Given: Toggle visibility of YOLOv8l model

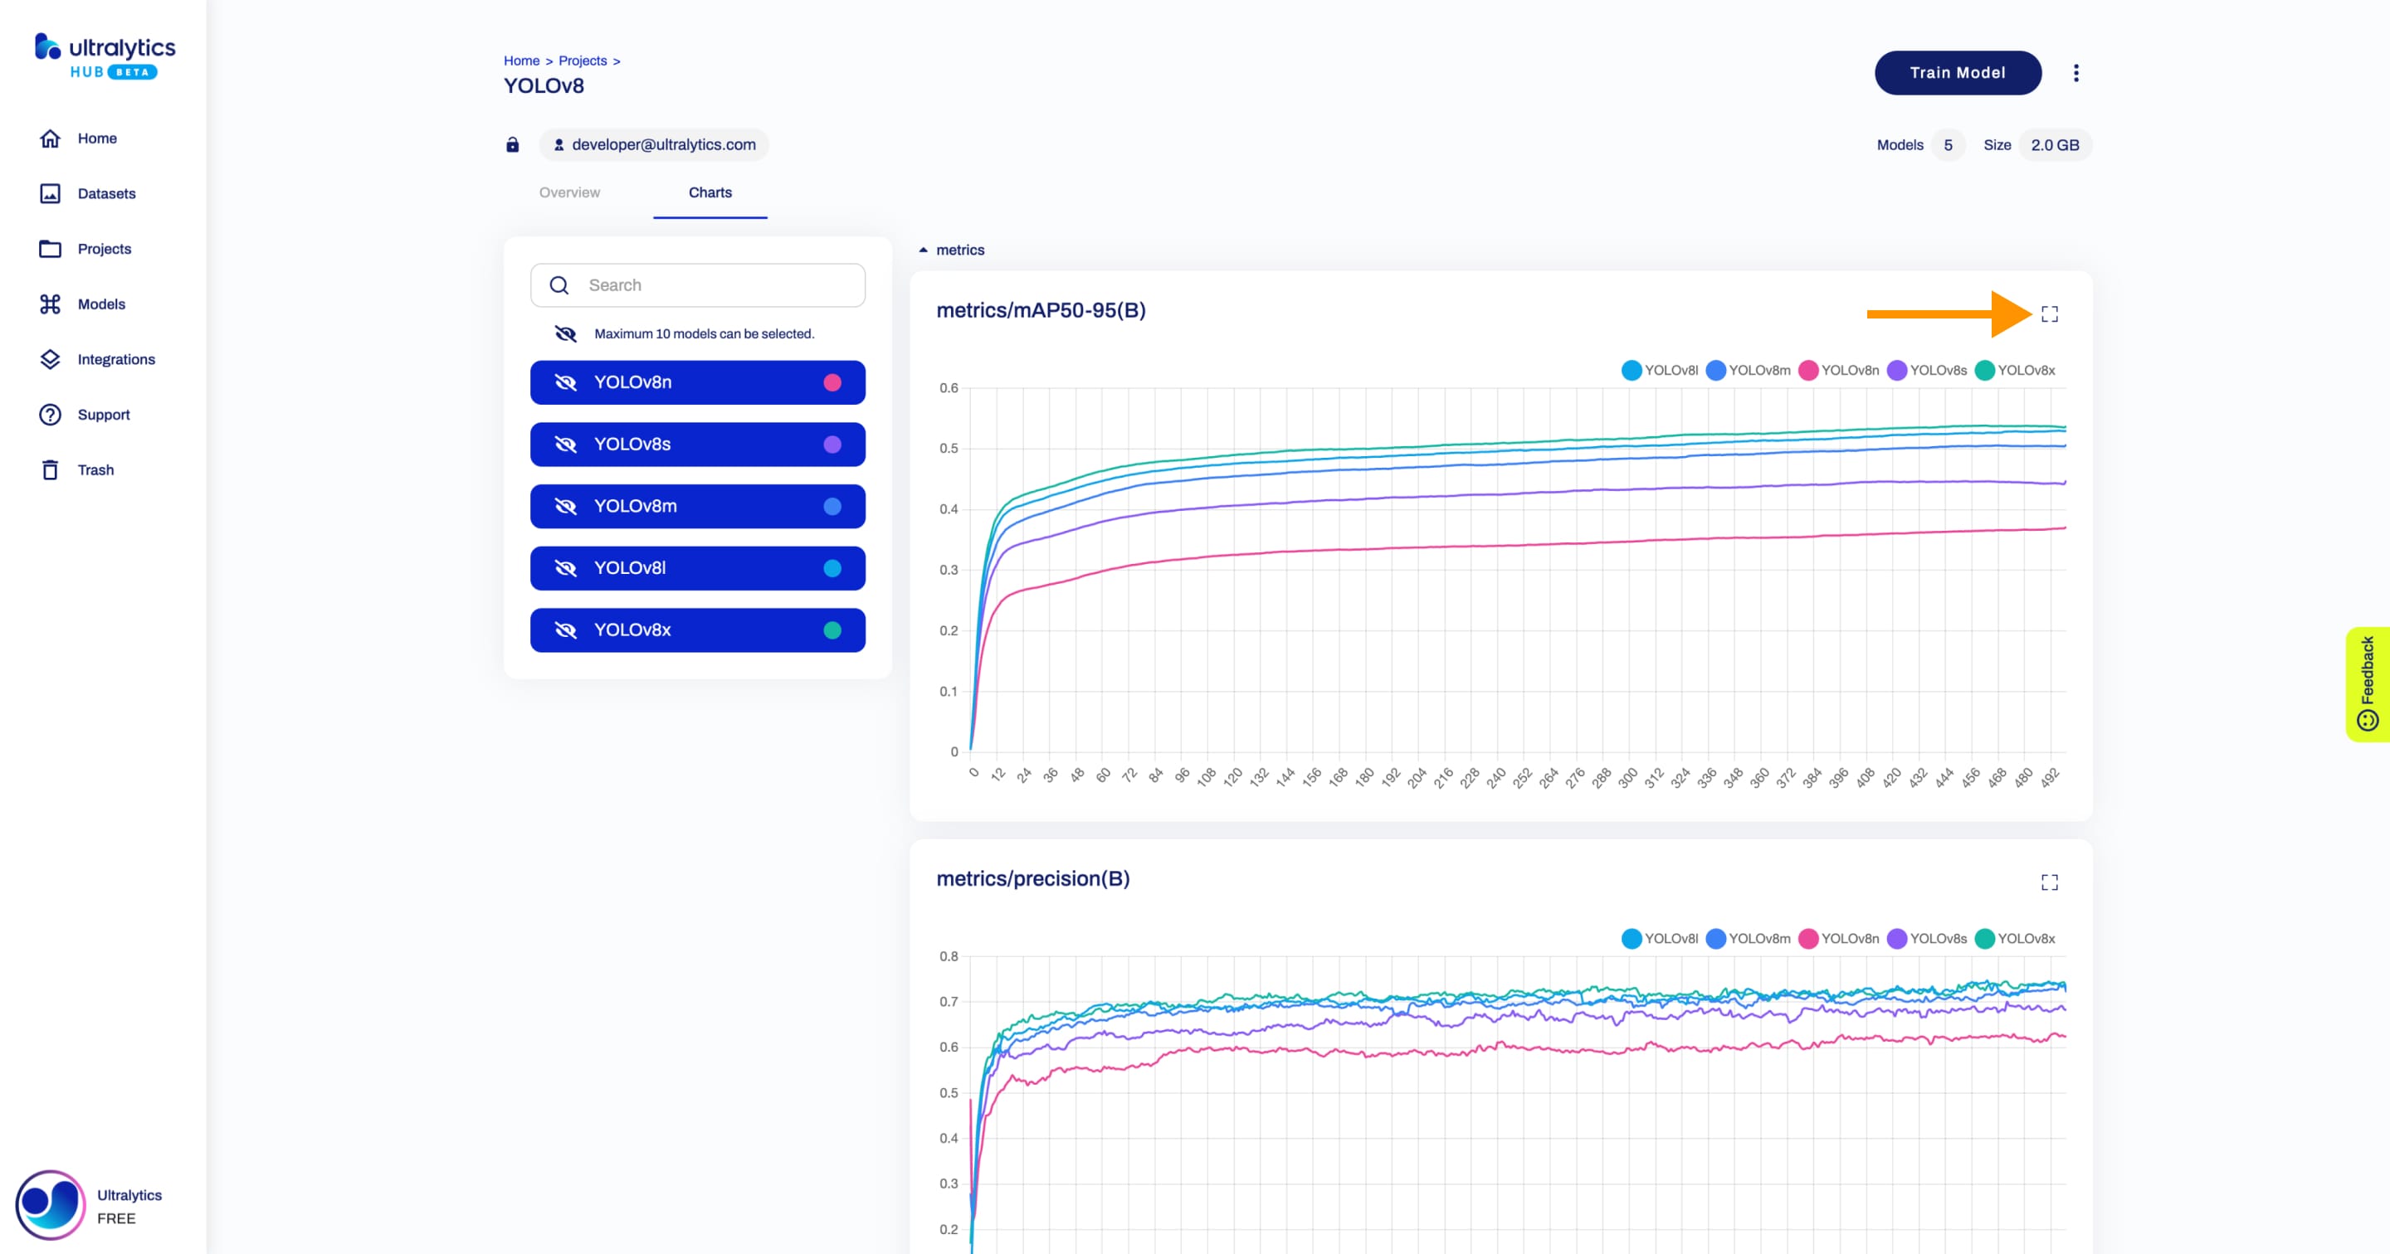Looking at the screenshot, I should tap(568, 567).
